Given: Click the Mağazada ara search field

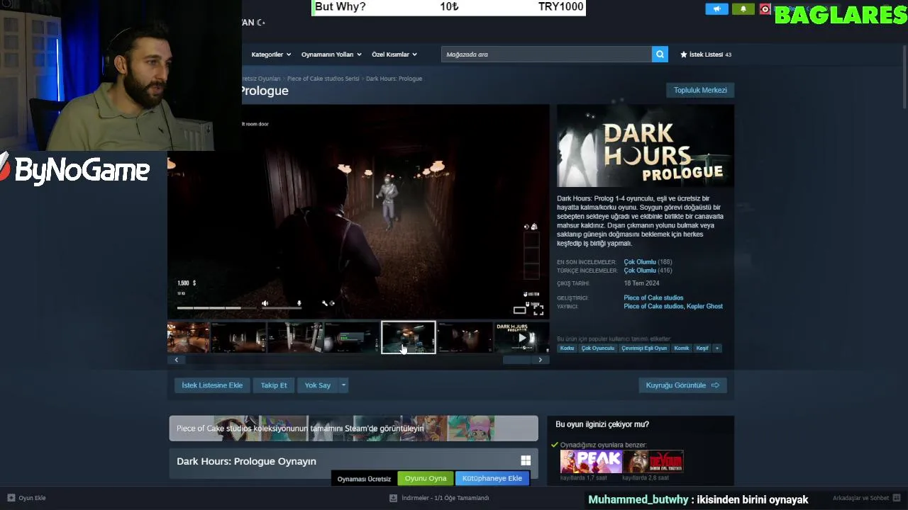Looking at the screenshot, I should [546, 55].
